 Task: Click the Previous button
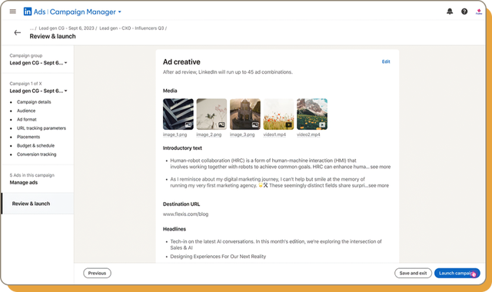(97, 274)
